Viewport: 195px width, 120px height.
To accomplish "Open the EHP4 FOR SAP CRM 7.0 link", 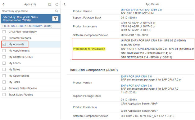I will coord(136,86).
